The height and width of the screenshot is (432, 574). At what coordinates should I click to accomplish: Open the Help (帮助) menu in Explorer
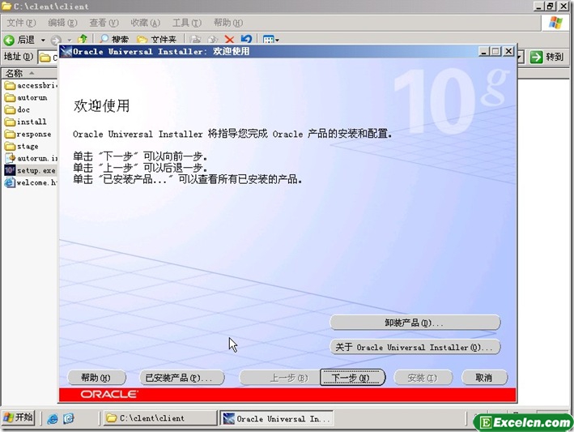click(x=227, y=23)
